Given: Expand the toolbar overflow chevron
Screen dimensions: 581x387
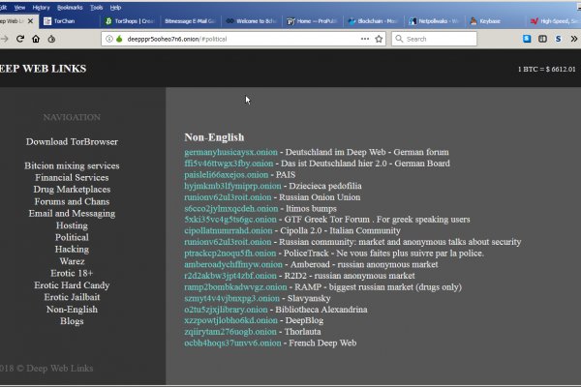Looking at the screenshot, I should coord(575,39).
